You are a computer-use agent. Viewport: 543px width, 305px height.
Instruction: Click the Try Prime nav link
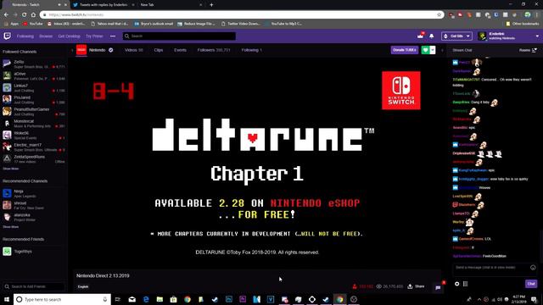click(94, 36)
